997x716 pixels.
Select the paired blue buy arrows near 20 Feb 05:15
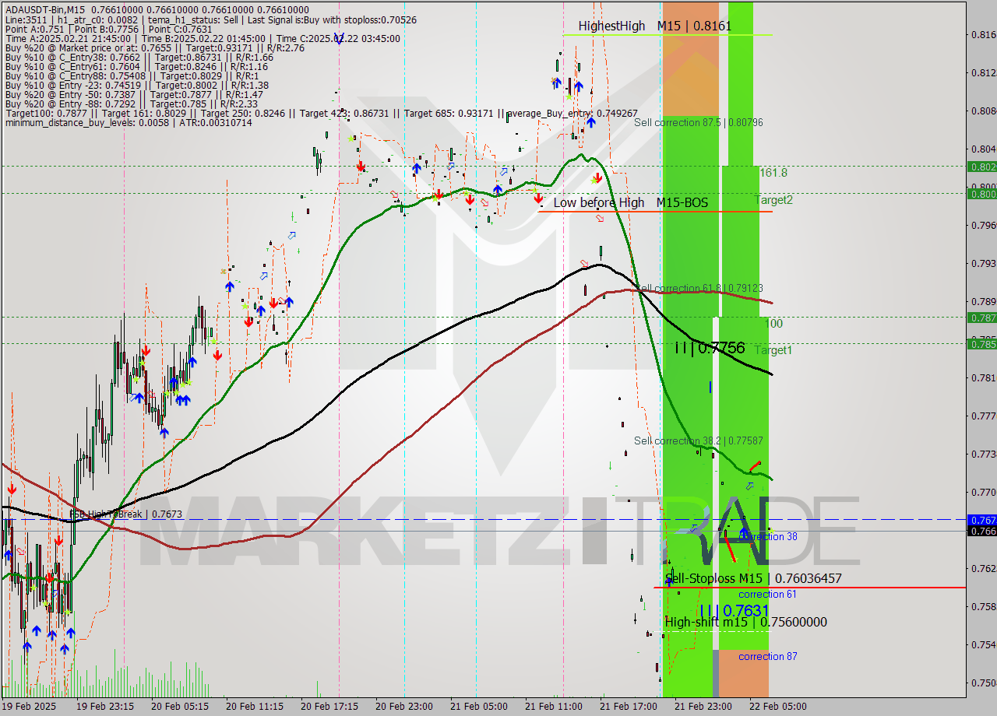click(x=182, y=399)
